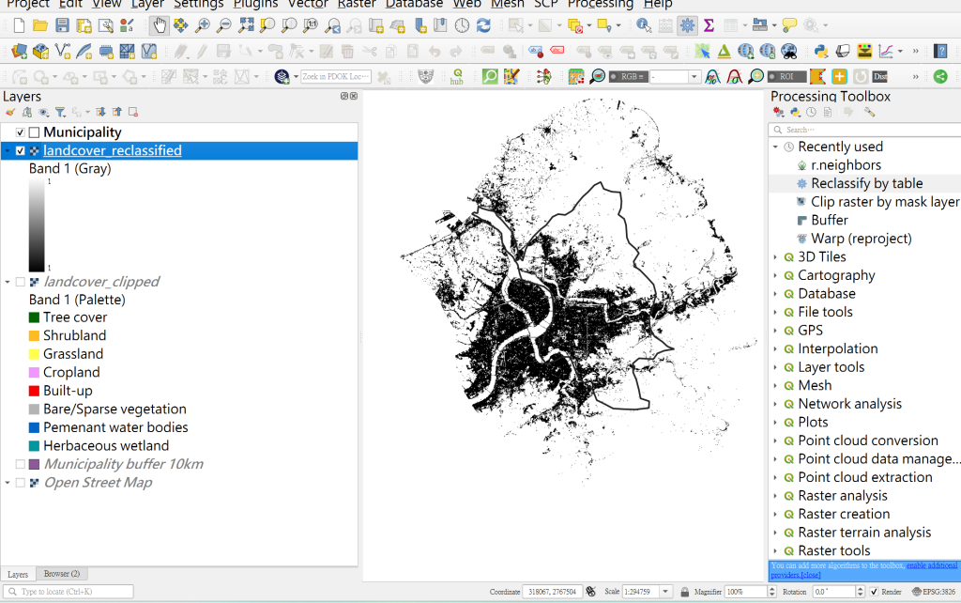Open the Project menu
The image size is (961, 603).
coord(27,4)
